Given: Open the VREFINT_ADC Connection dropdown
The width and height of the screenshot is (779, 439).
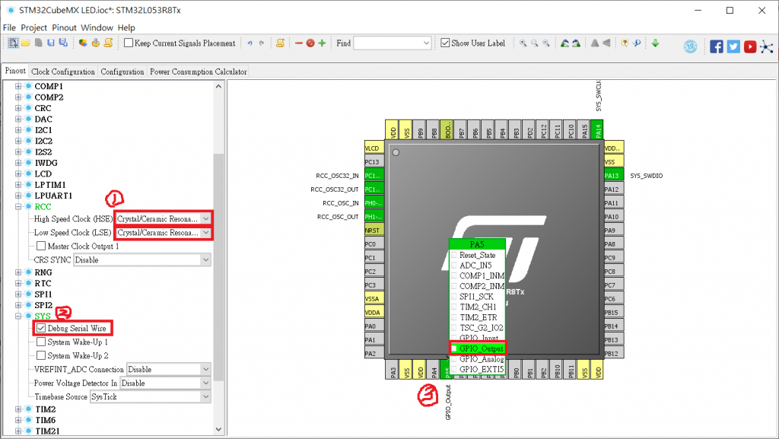Looking at the screenshot, I should pyautogui.click(x=205, y=369).
